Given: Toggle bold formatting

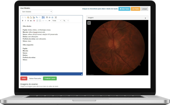Looking at the screenshot, I should pos(23,21).
